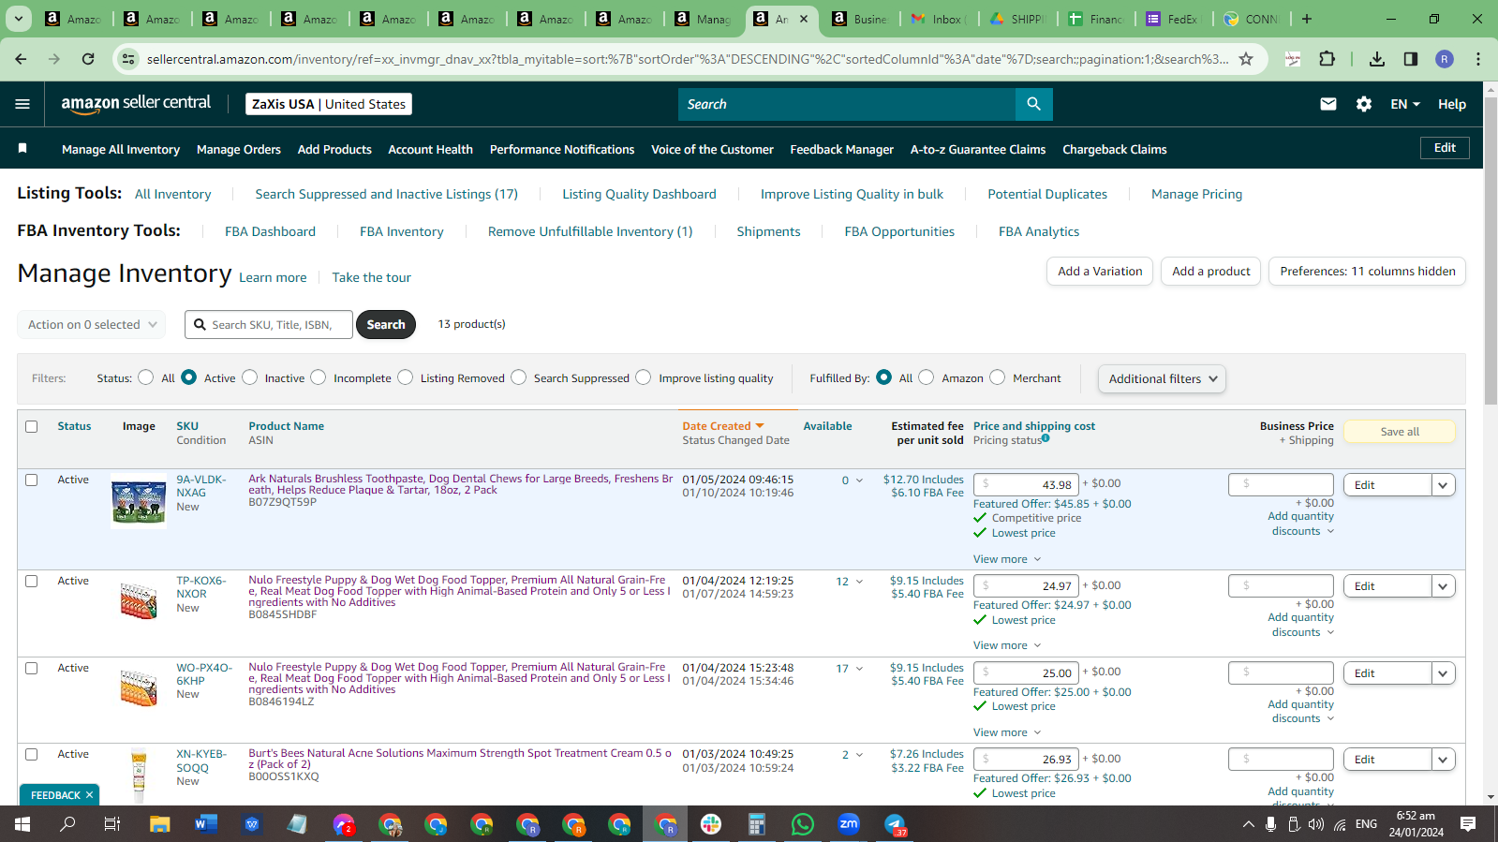Open WhatsApp from taskbar
This screenshot has width=1498, height=842.
(803, 824)
